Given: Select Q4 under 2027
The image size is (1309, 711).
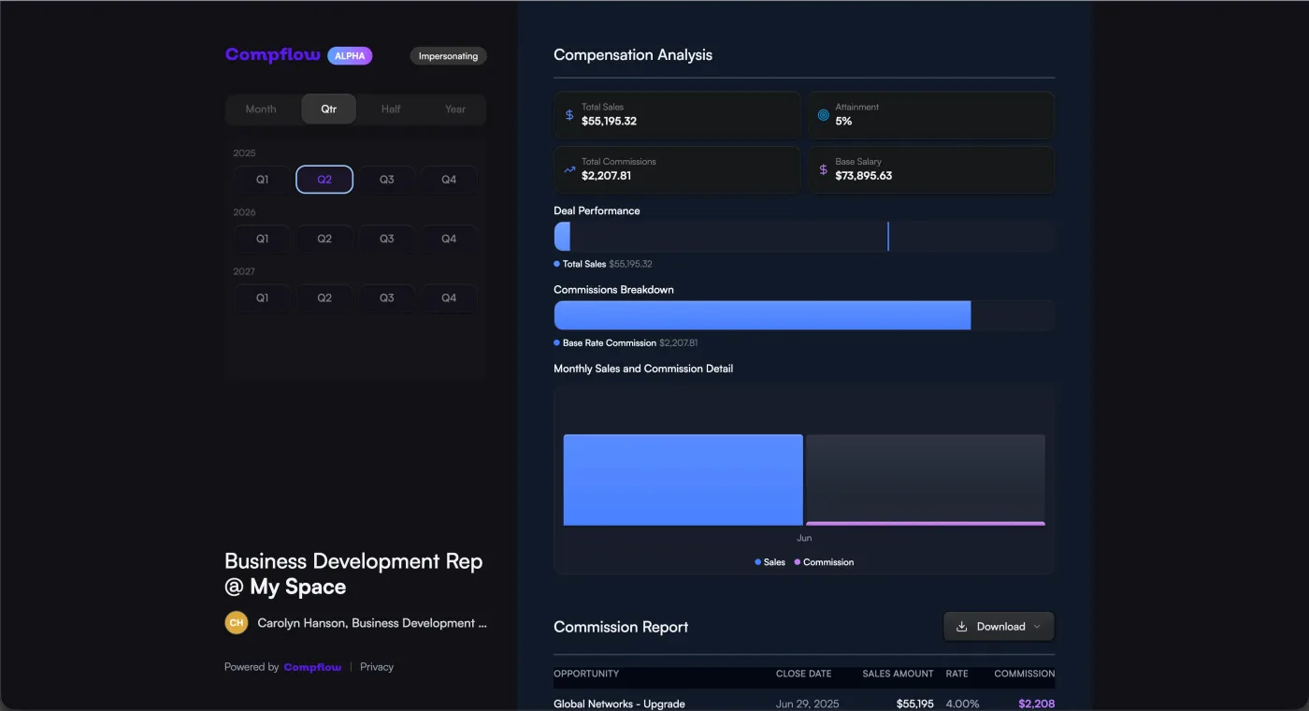Looking at the screenshot, I should pos(449,297).
